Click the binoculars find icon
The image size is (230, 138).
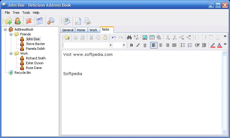129,37
